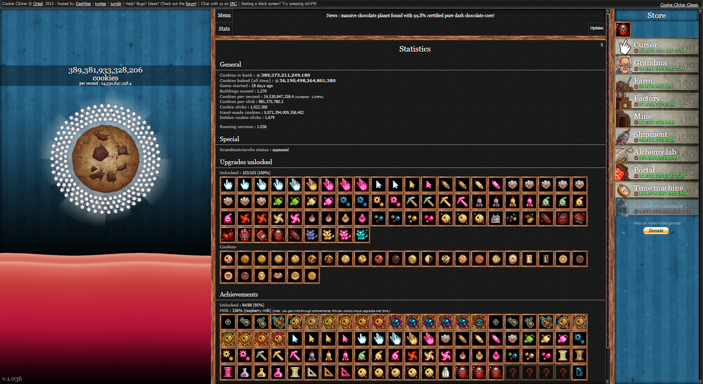Screen dimensions: 703x384
Task: Click the 'Buildings owned : 1,270' line
Action: click(x=243, y=91)
